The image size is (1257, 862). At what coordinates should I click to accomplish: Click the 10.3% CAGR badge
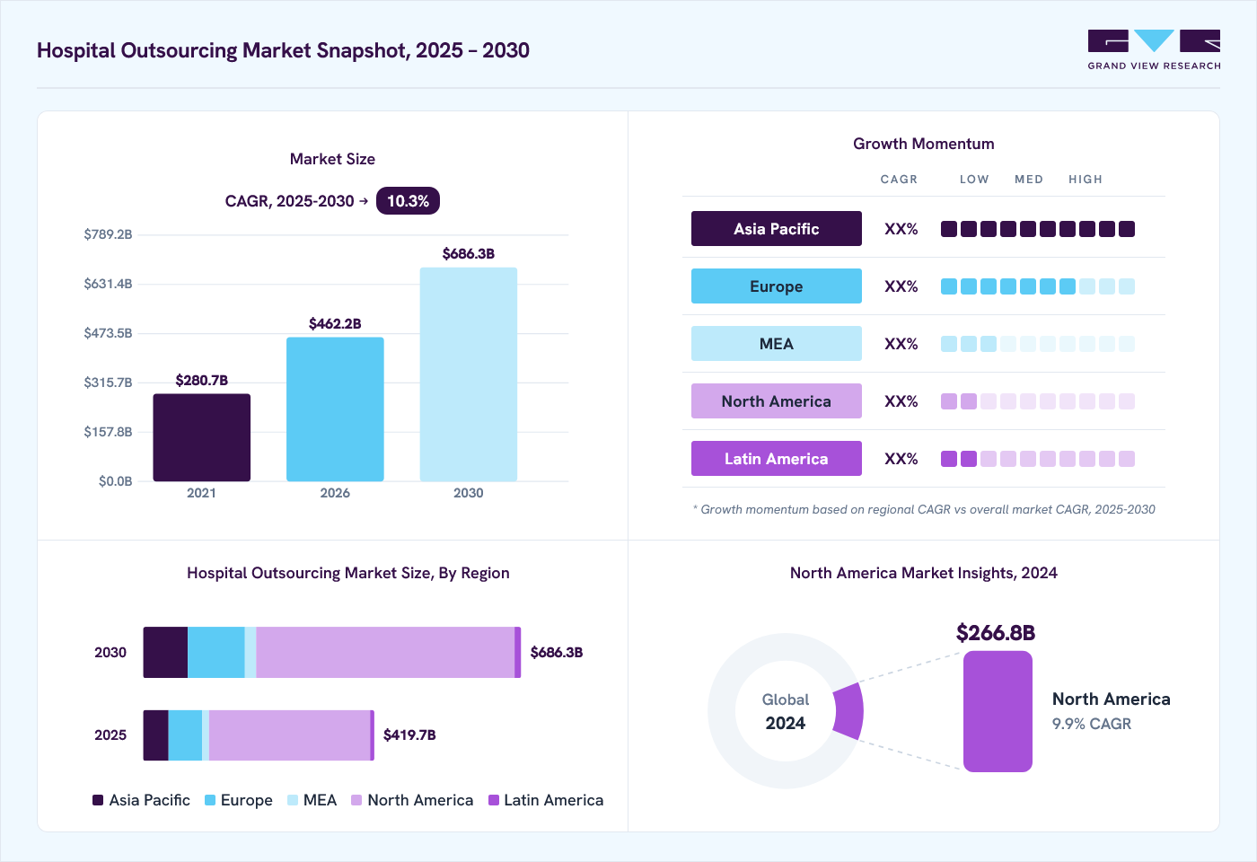tap(408, 201)
